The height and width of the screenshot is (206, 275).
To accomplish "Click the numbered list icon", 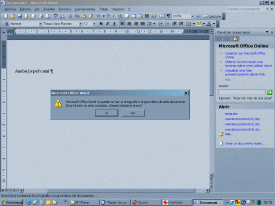I will (160, 24).
